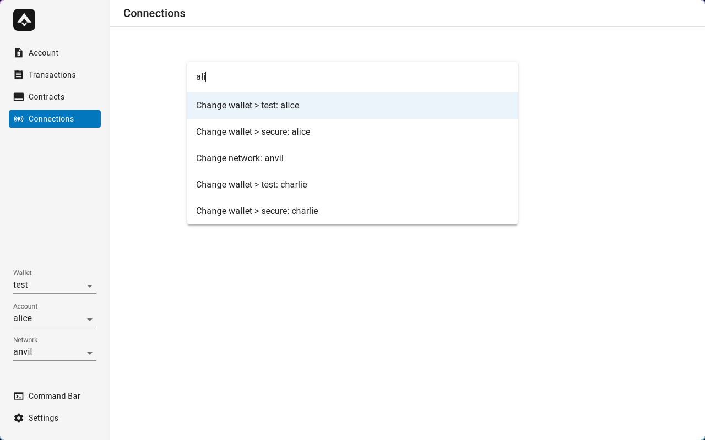Open the Settings label in sidebar
The height and width of the screenshot is (440, 705).
click(x=44, y=418)
